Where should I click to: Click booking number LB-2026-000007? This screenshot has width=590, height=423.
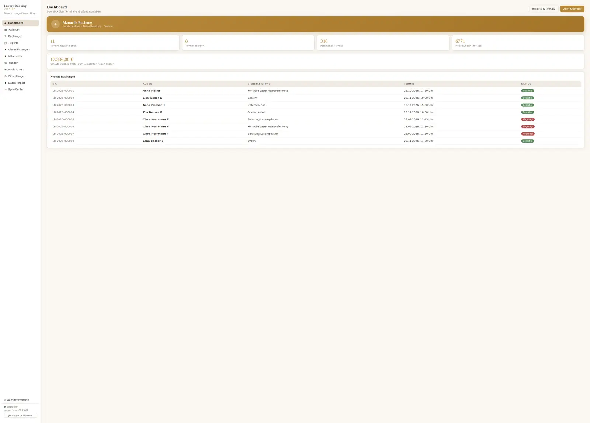pyautogui.click(x=63, y=134)
